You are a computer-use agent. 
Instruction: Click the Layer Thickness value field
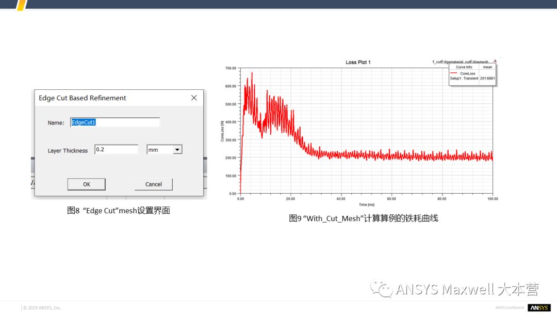[117, 149]
